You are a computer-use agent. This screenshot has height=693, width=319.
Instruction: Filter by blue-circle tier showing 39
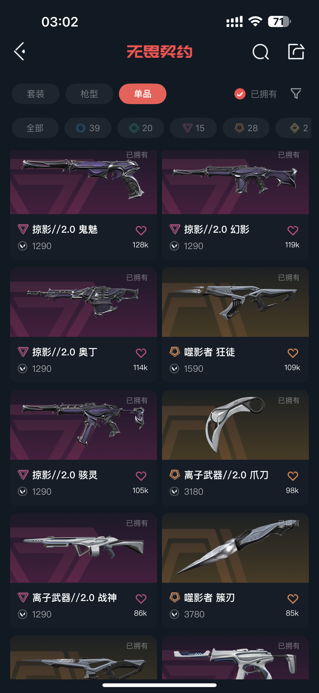click(88, 128)
